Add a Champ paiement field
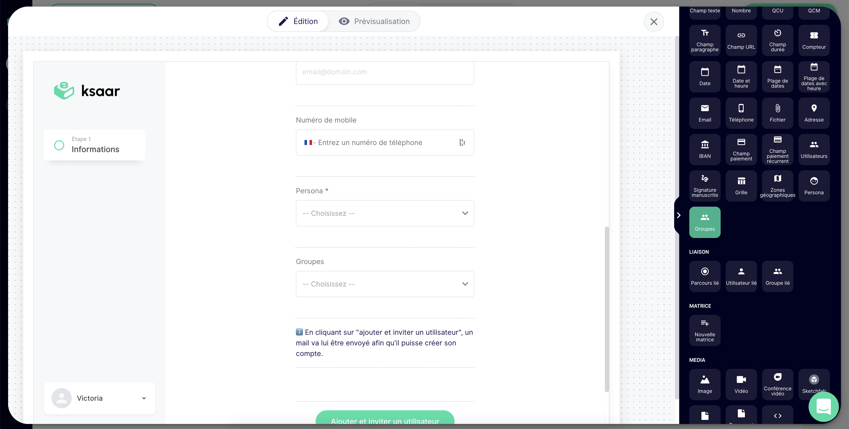 pyautogui.click(x=741, y=150)
